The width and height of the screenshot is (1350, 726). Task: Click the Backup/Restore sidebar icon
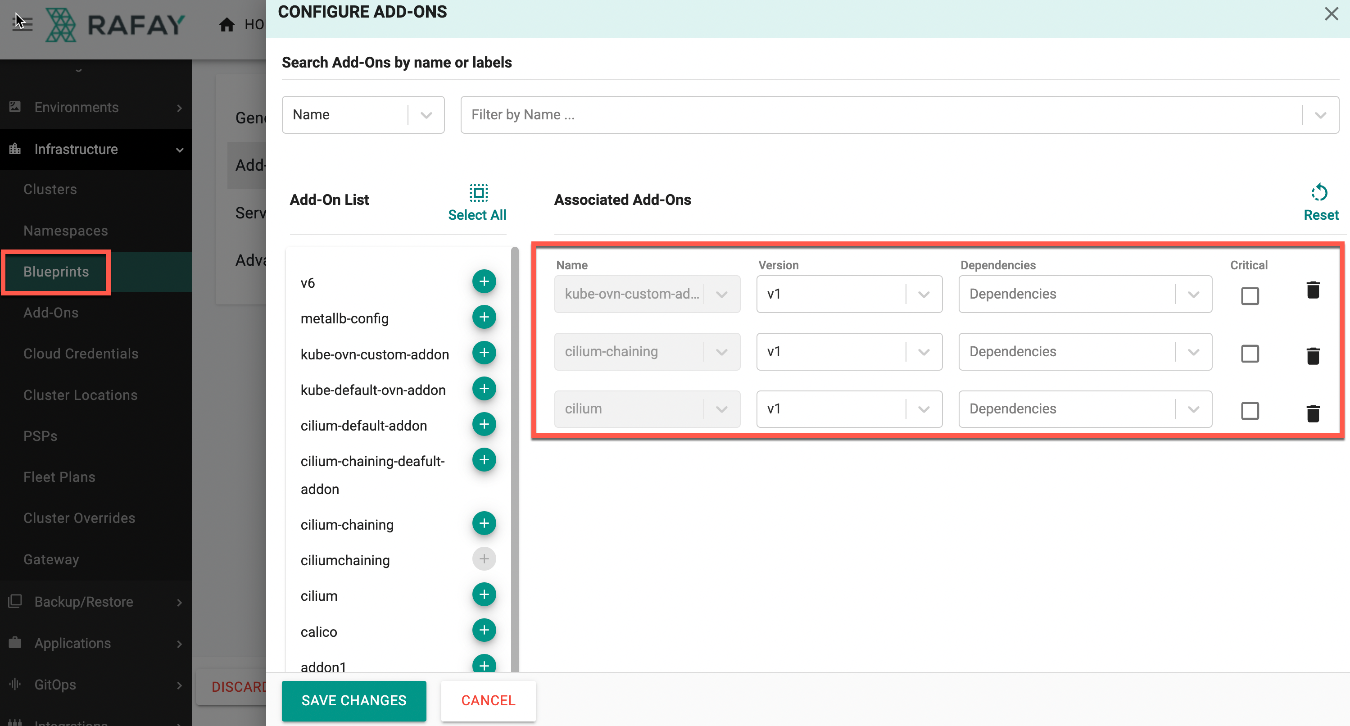click(15, 601)
